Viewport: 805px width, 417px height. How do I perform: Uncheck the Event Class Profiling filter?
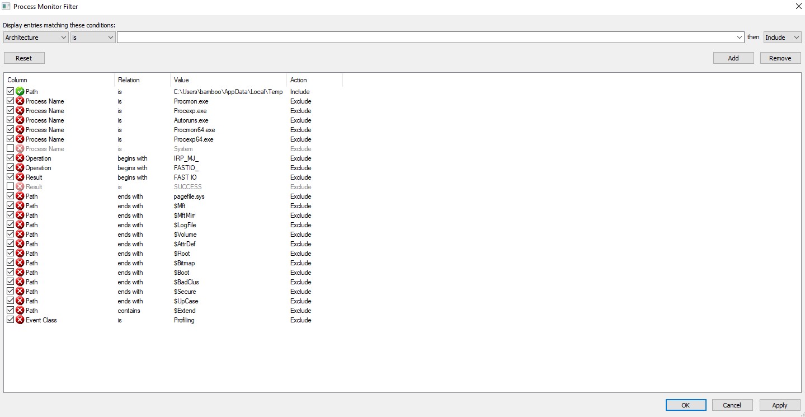tap(11, 320)
